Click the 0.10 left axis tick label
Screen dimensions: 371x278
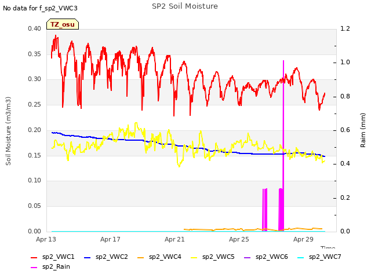(35, 180)
